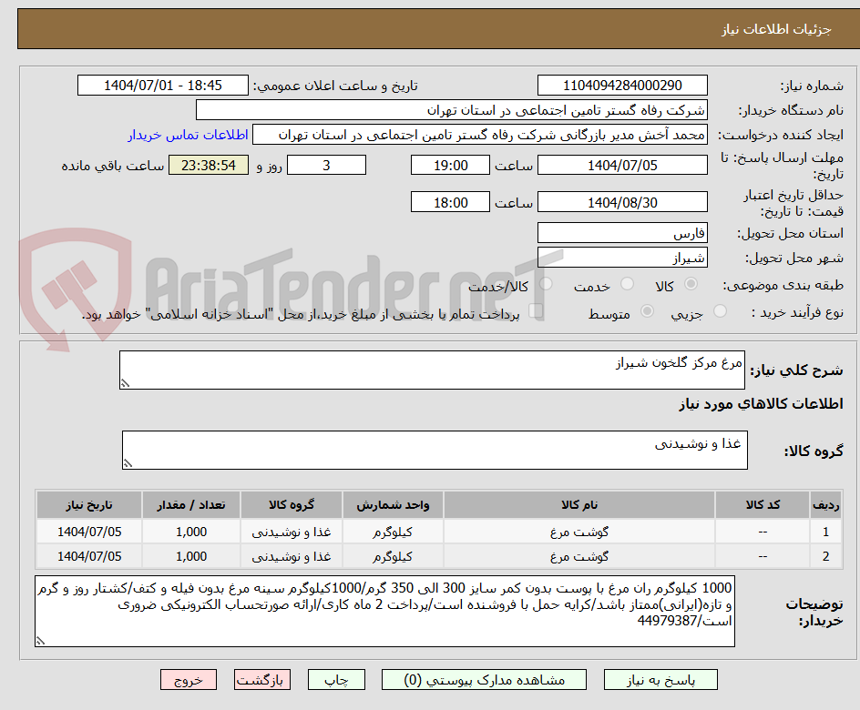The height and width of the screenshot is (710, 860).
Task: Click غذا و نوشیدنی group in row 2
Action: 292,556
